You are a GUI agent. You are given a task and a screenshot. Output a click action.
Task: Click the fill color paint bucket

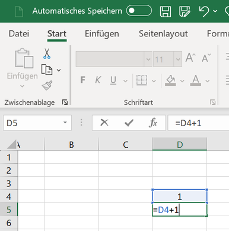170,80
